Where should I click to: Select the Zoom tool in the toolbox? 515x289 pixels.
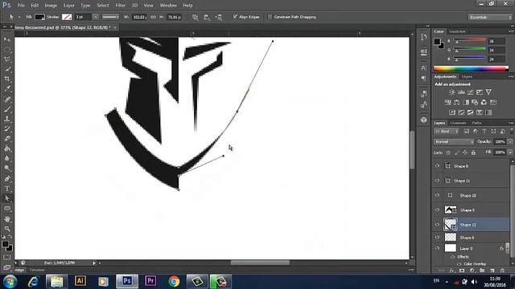pyautogui.click(x=7, y=228)
